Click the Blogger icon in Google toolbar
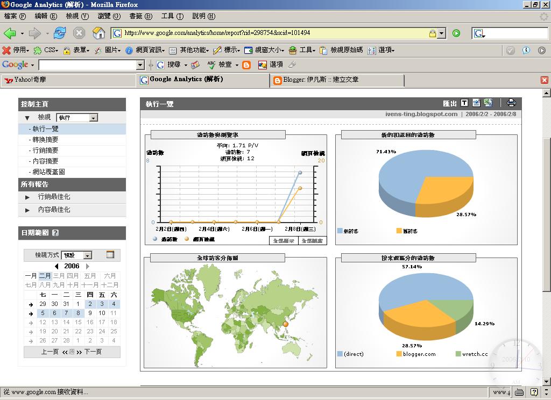The height and width of the screenshot is (400, 551). pyautogui.click(x=246, y=65)
